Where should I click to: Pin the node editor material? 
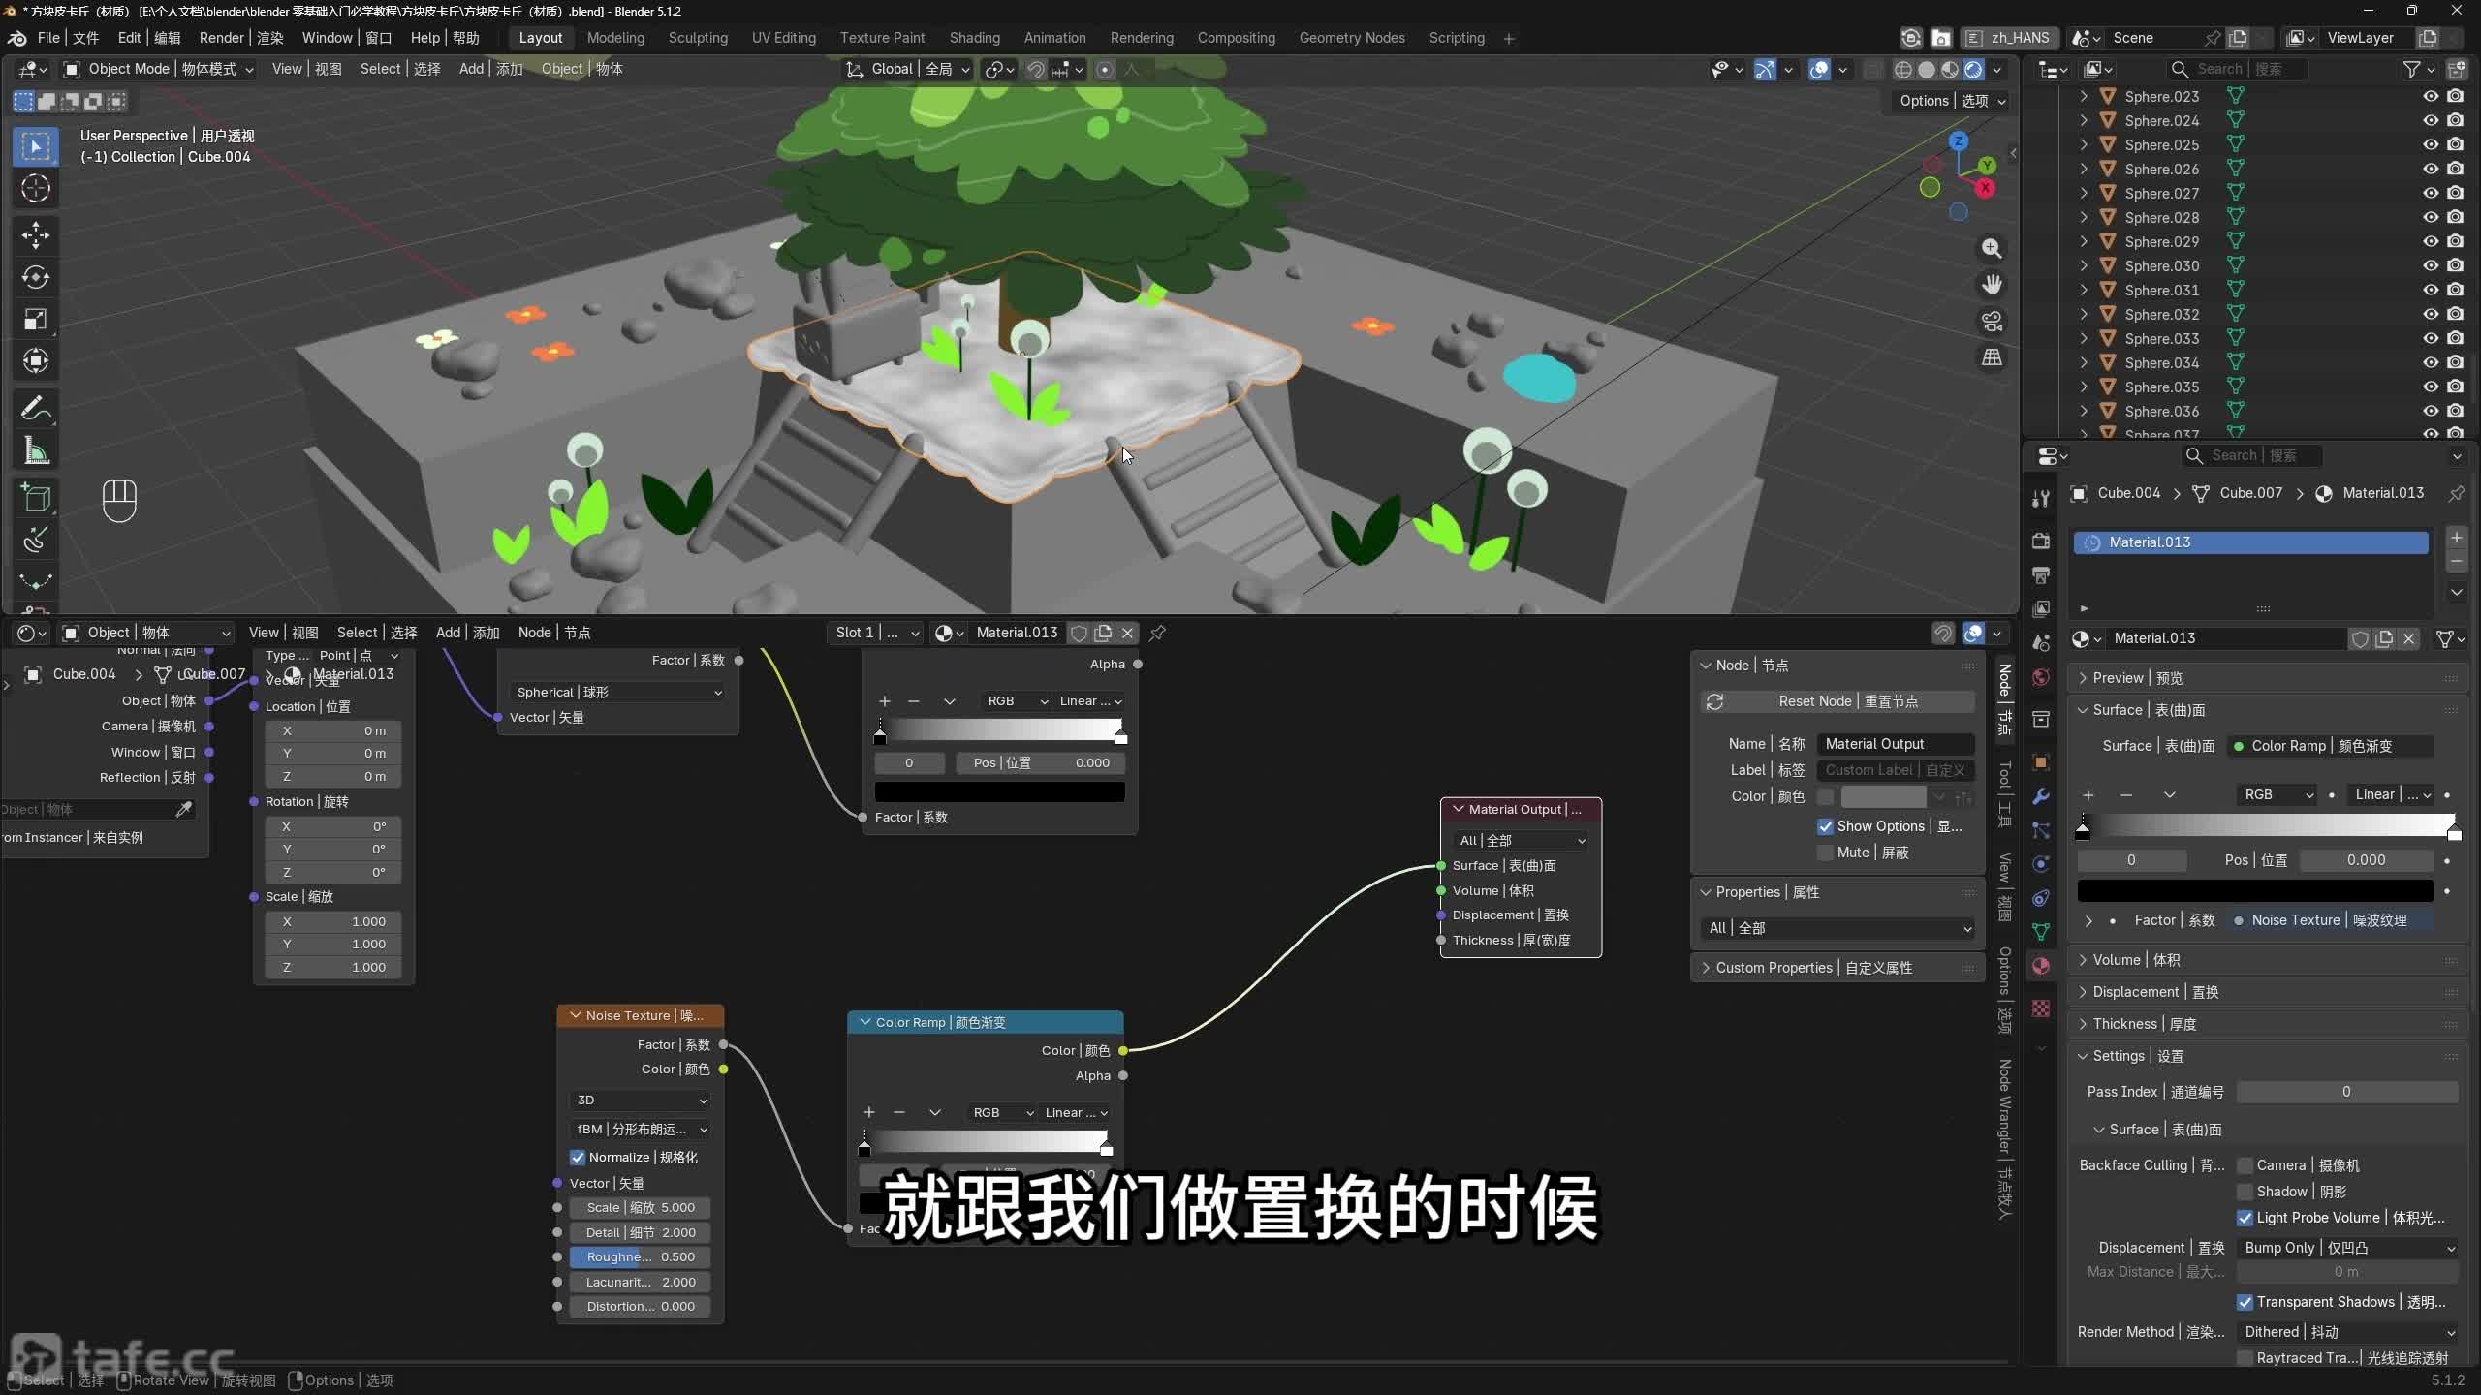coord(1157,633)
